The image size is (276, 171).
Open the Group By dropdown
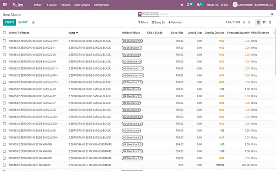click(x=158, y=22)
